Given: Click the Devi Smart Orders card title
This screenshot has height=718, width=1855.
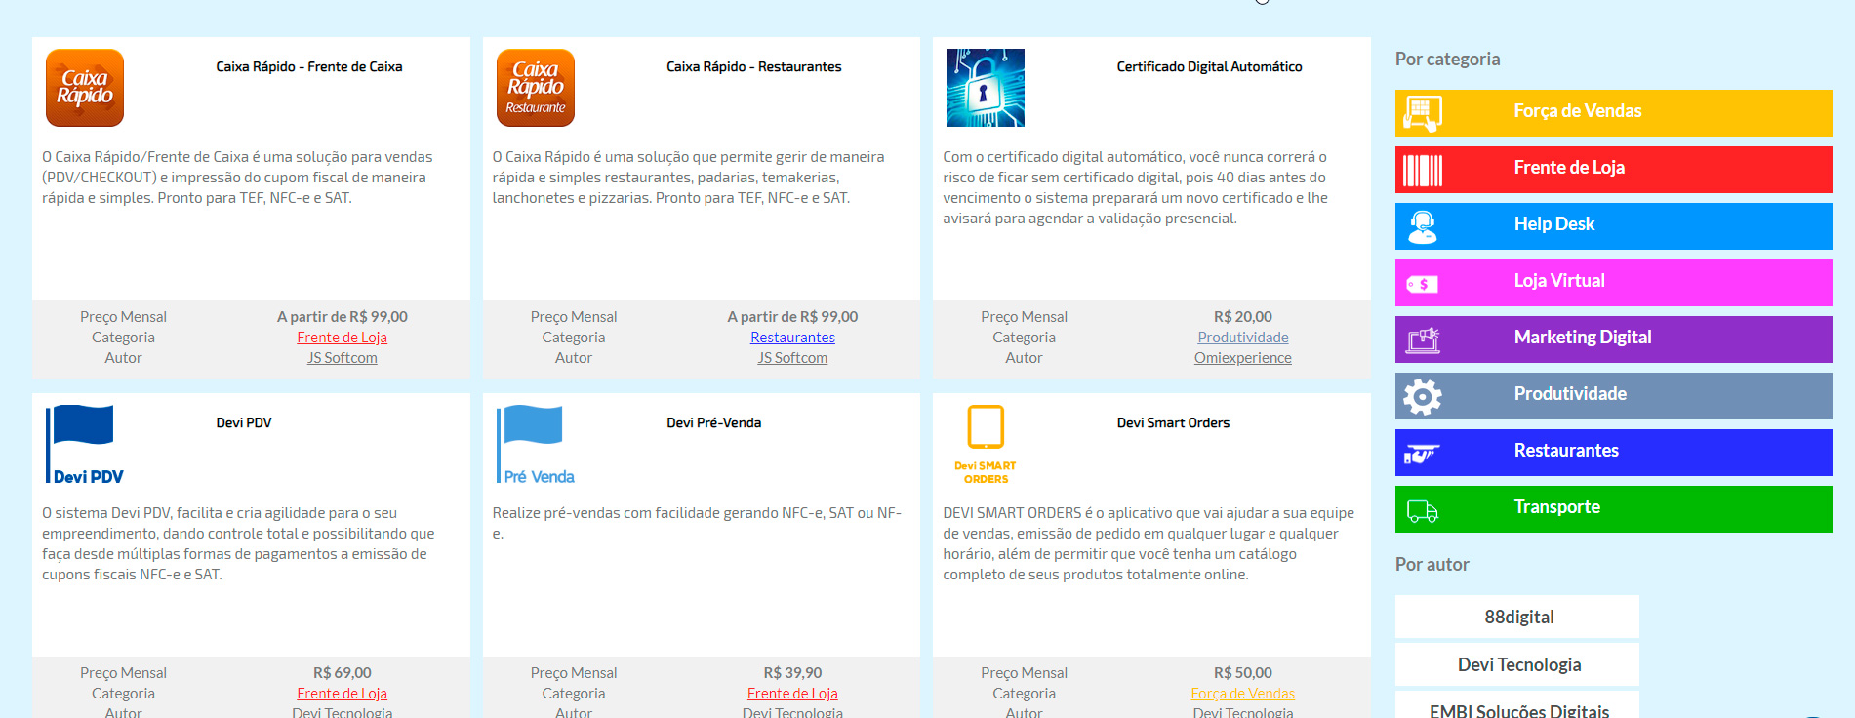Looking at the screenshot, I should point(1174,423).
